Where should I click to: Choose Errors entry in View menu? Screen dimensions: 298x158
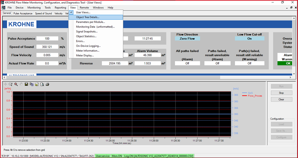96,41
